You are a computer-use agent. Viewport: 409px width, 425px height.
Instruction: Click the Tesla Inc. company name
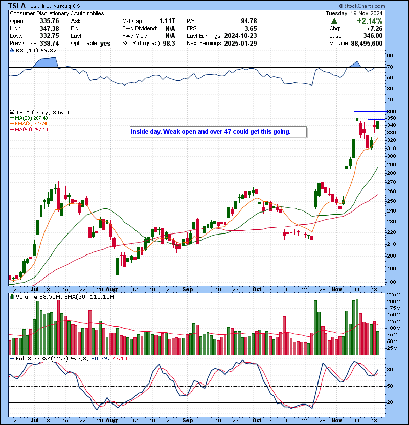coord(39,6)
